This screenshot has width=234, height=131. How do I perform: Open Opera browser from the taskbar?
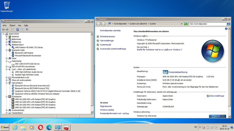click(40, 127)
